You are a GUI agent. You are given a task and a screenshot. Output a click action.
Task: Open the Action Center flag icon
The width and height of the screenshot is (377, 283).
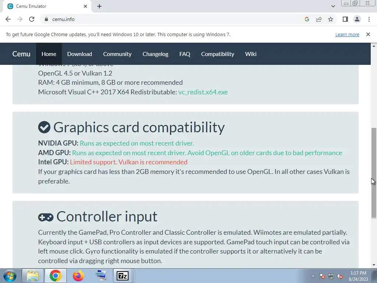[322, 276]
